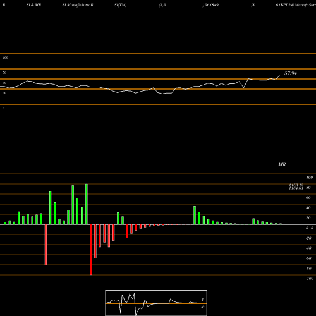This screenshot has width=316, height=316.
Task: Click the '1' label in mini chart
Action: pos(202,300)
